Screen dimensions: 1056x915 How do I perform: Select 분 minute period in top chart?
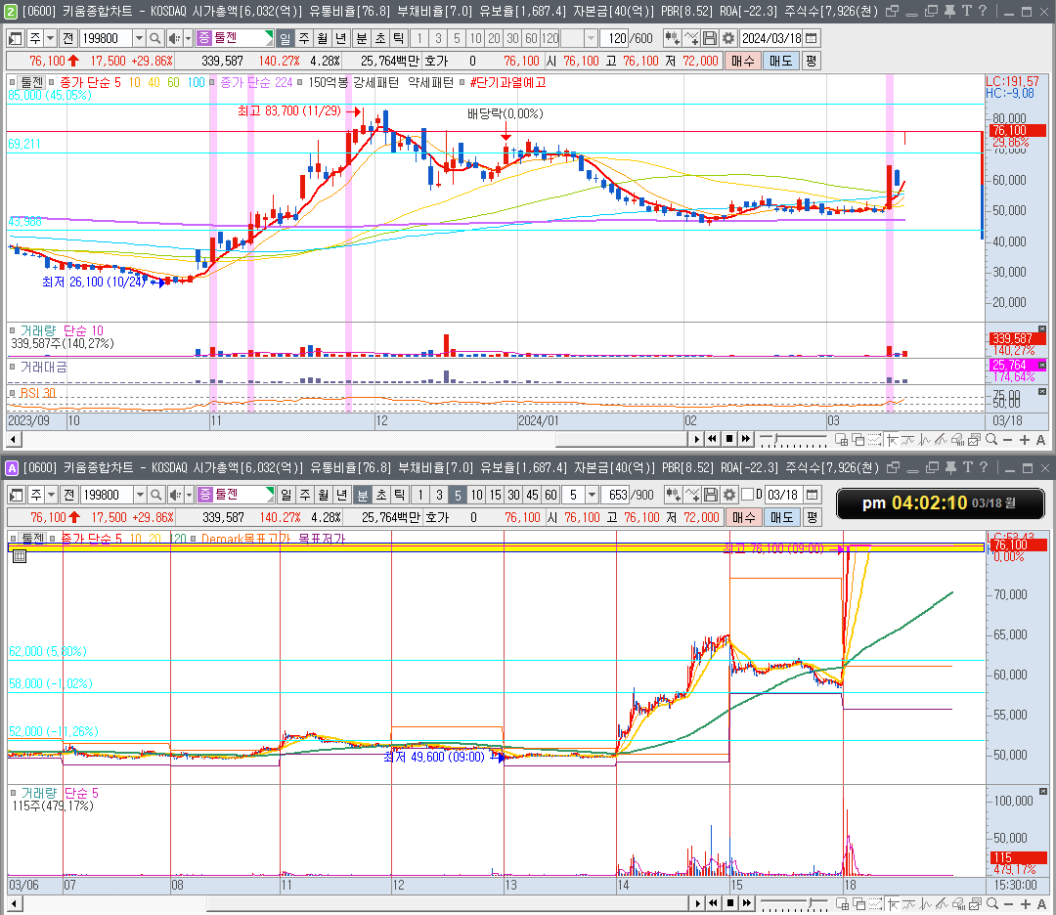pos(362,38)
